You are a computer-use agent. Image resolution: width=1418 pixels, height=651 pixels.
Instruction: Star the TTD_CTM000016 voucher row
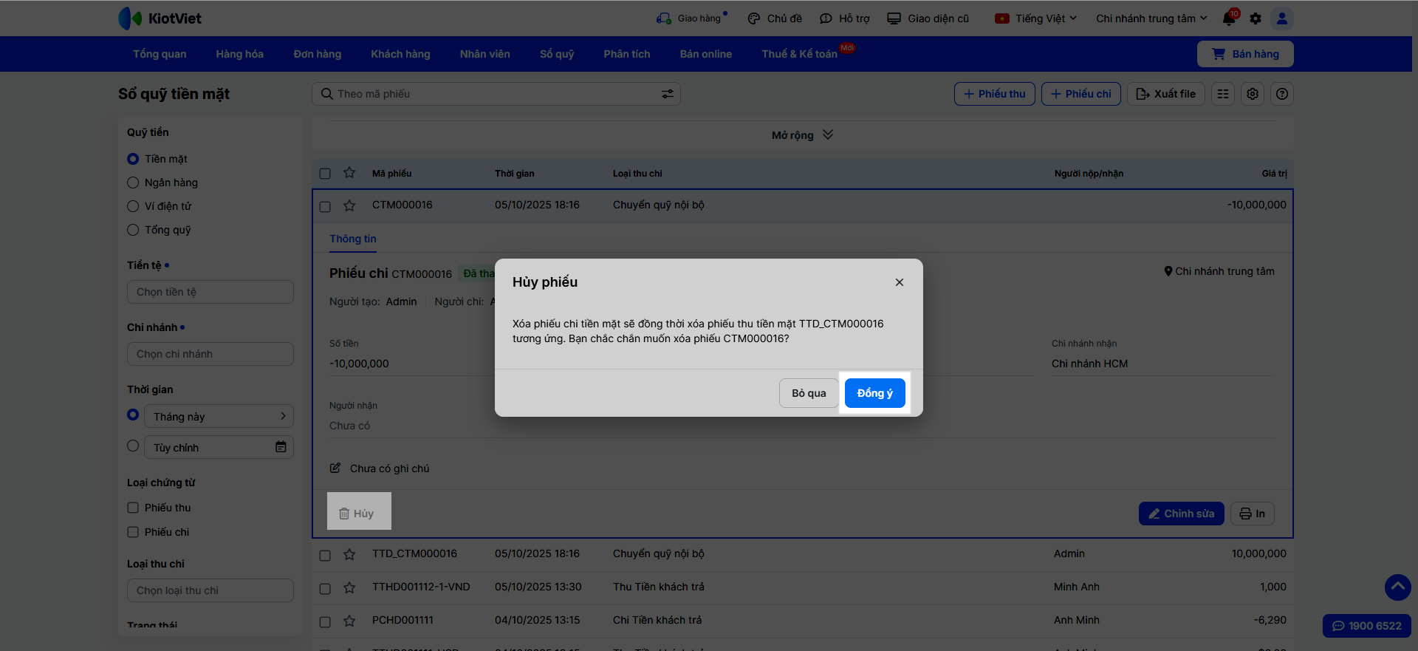point(349,554)
